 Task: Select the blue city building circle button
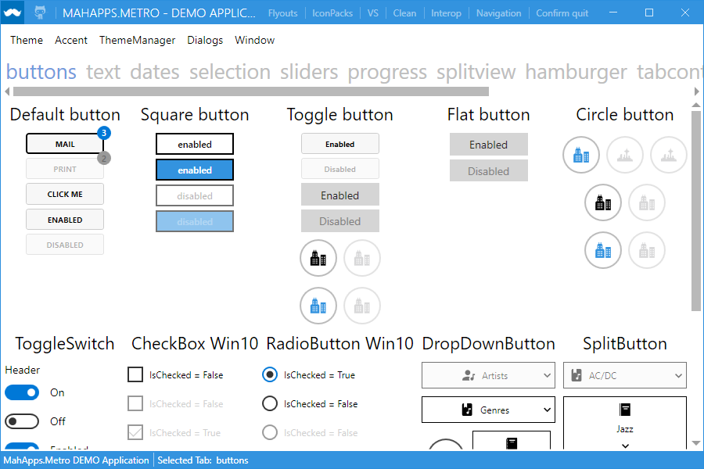click(x=581, y=155)
